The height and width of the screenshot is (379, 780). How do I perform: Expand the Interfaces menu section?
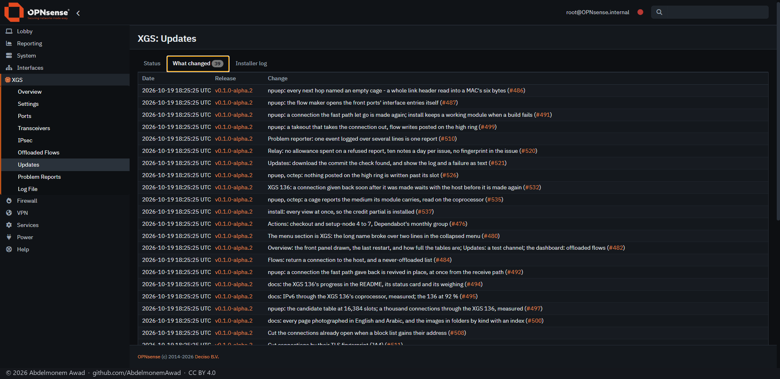point(65,68)
